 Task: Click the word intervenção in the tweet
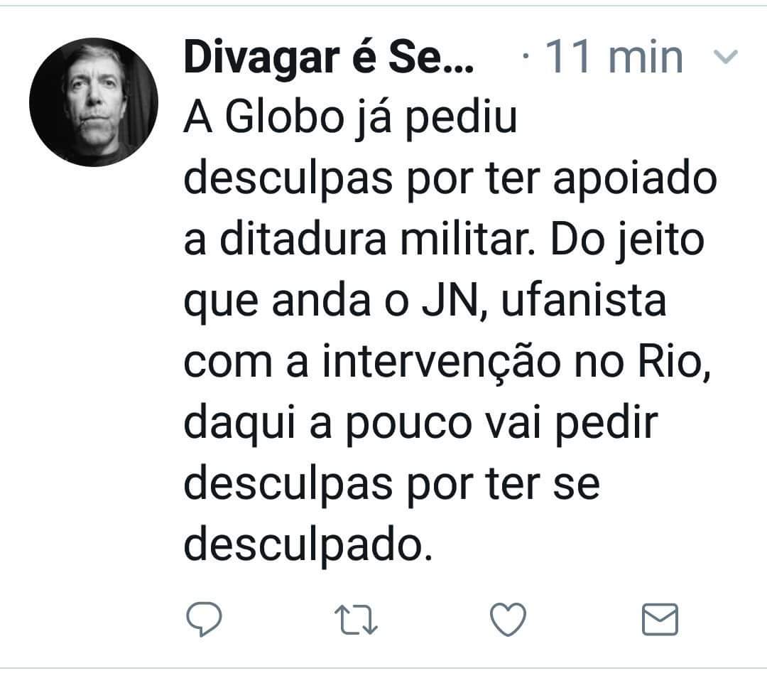click(x=441, y=363)
